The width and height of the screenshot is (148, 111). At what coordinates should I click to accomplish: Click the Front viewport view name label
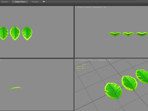[82, 7]
